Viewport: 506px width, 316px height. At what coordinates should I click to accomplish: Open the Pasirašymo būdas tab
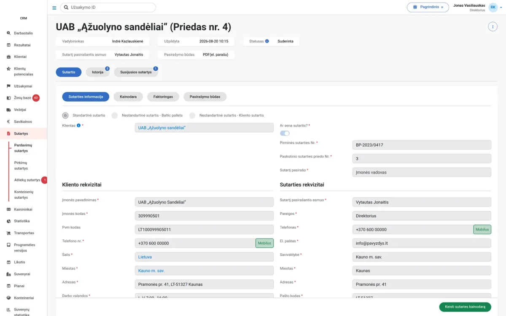point(205,97)
